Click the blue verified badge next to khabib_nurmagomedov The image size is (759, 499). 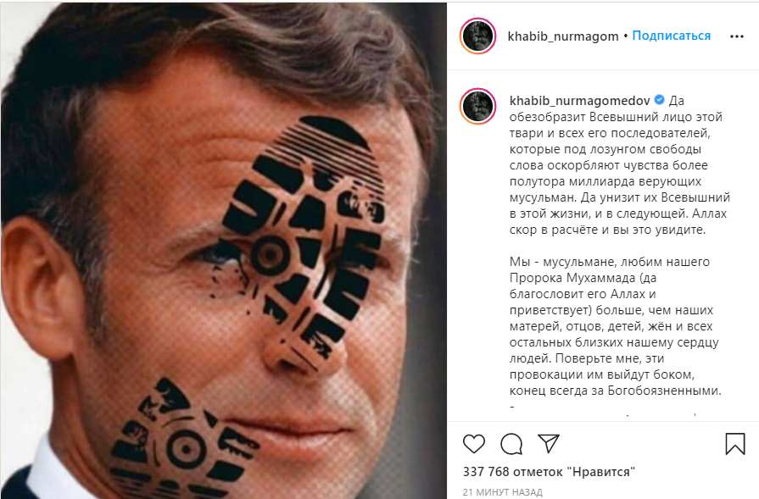(659, 100)
